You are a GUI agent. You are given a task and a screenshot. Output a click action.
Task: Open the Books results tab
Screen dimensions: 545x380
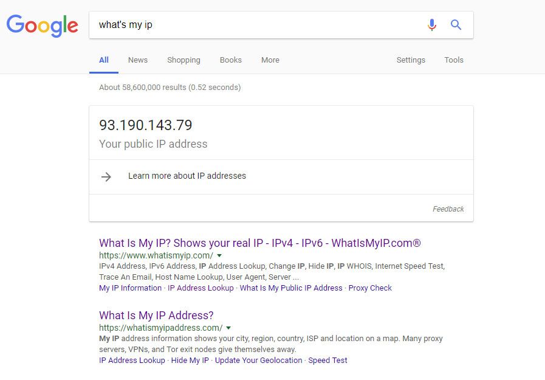(x=230, y=60)
